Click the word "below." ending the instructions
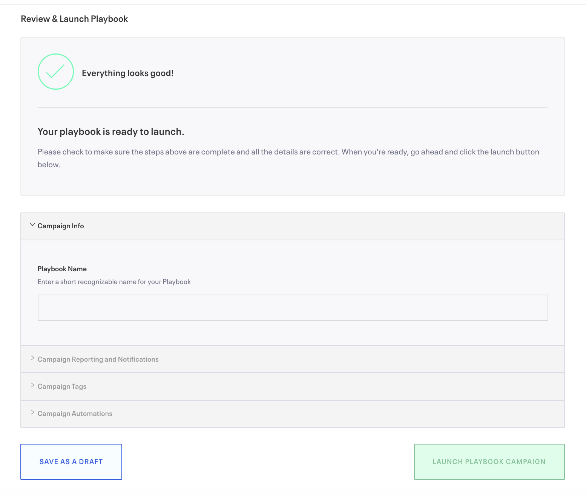 pyautogui.click(x=49, y=165)
